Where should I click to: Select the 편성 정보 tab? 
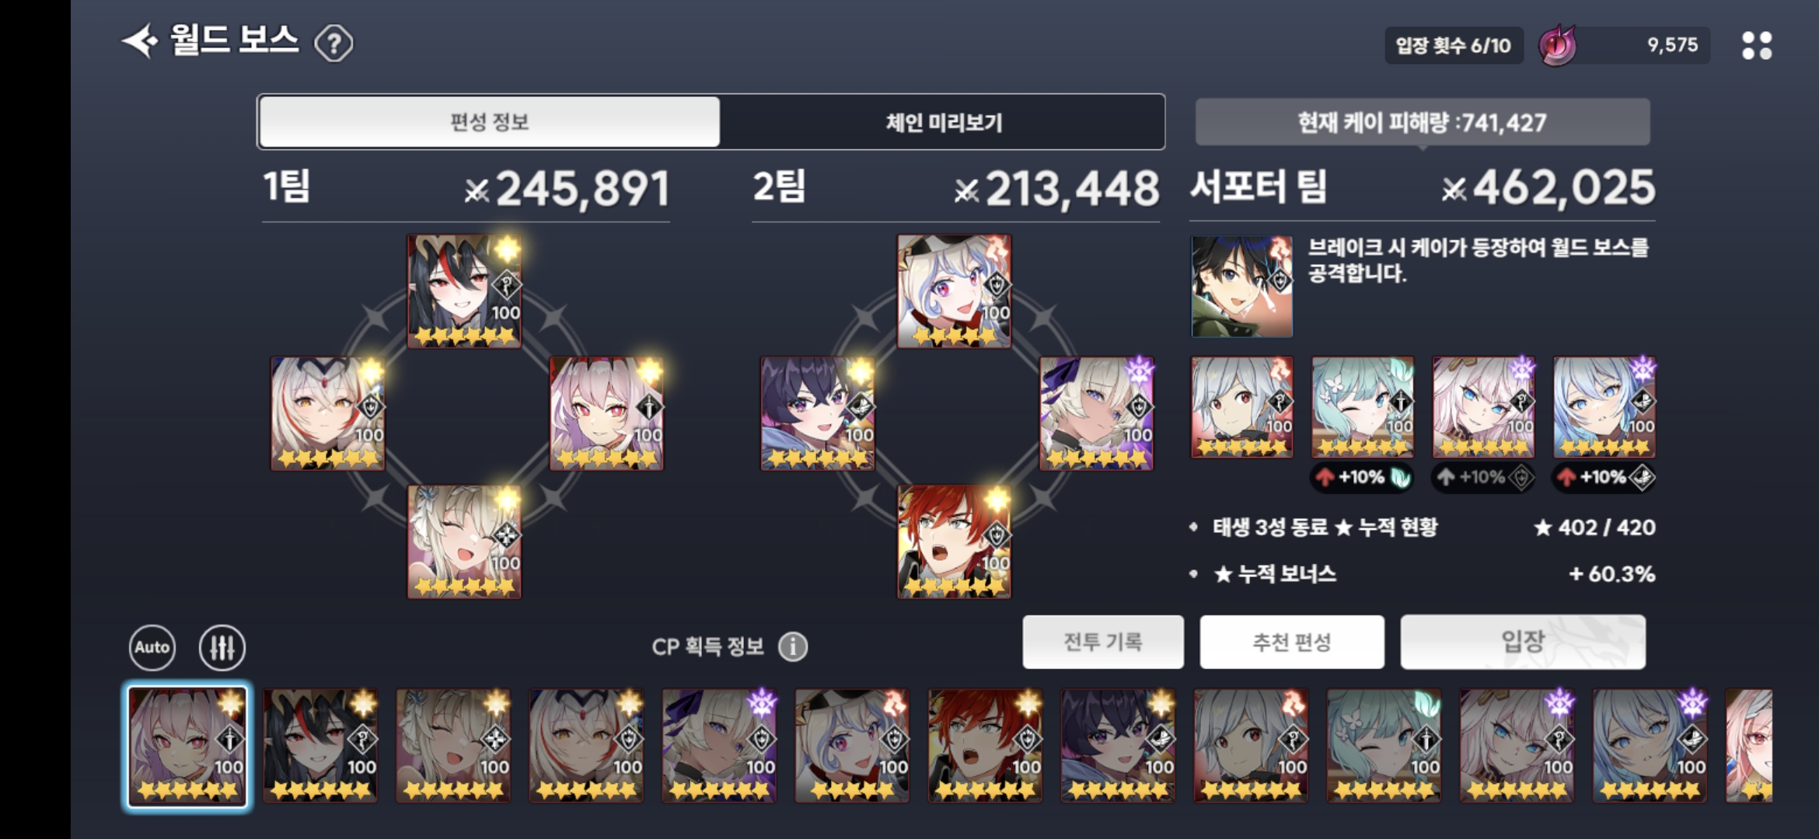(490, 122)
